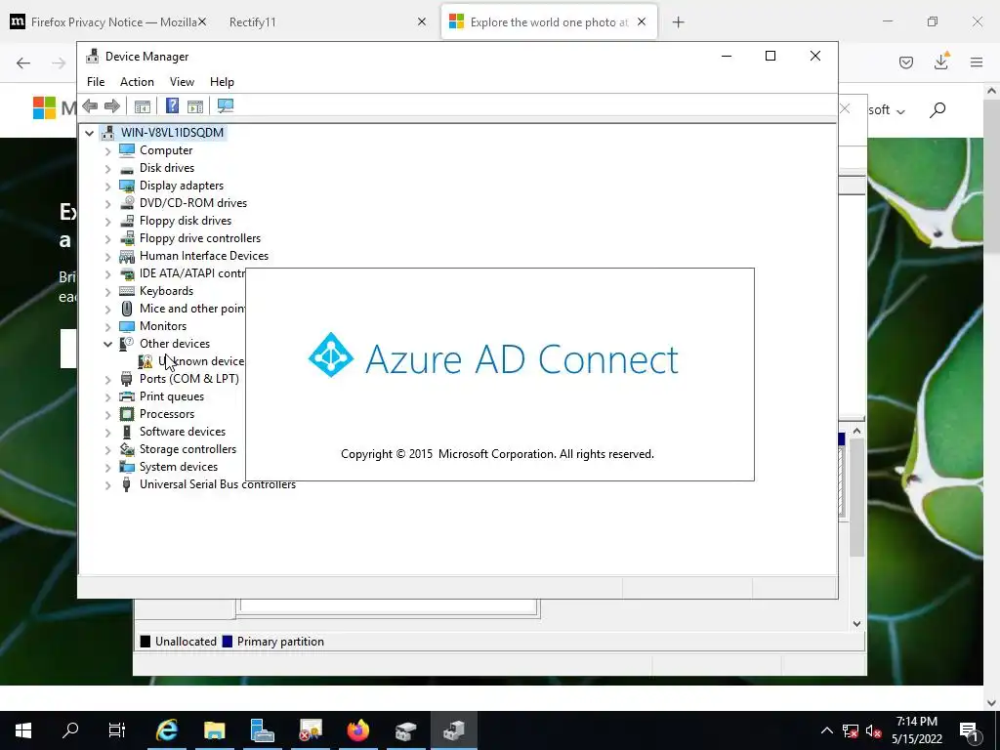The height and width of the screenshot is (750, 1000).
Task: Open the notification center icon
Action: 970,730
